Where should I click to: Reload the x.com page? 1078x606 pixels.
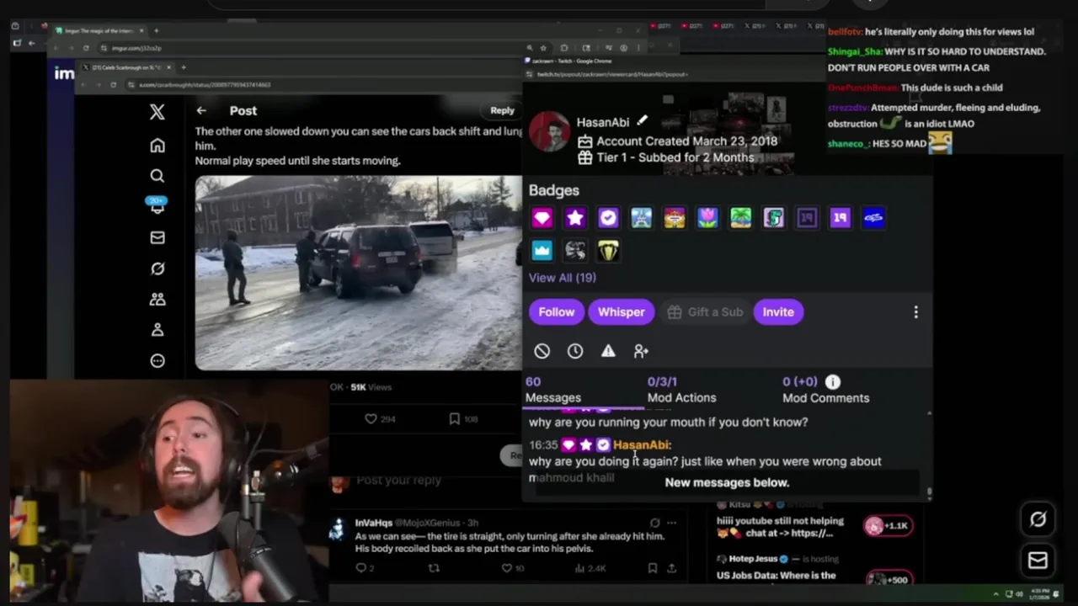(113, 84)
